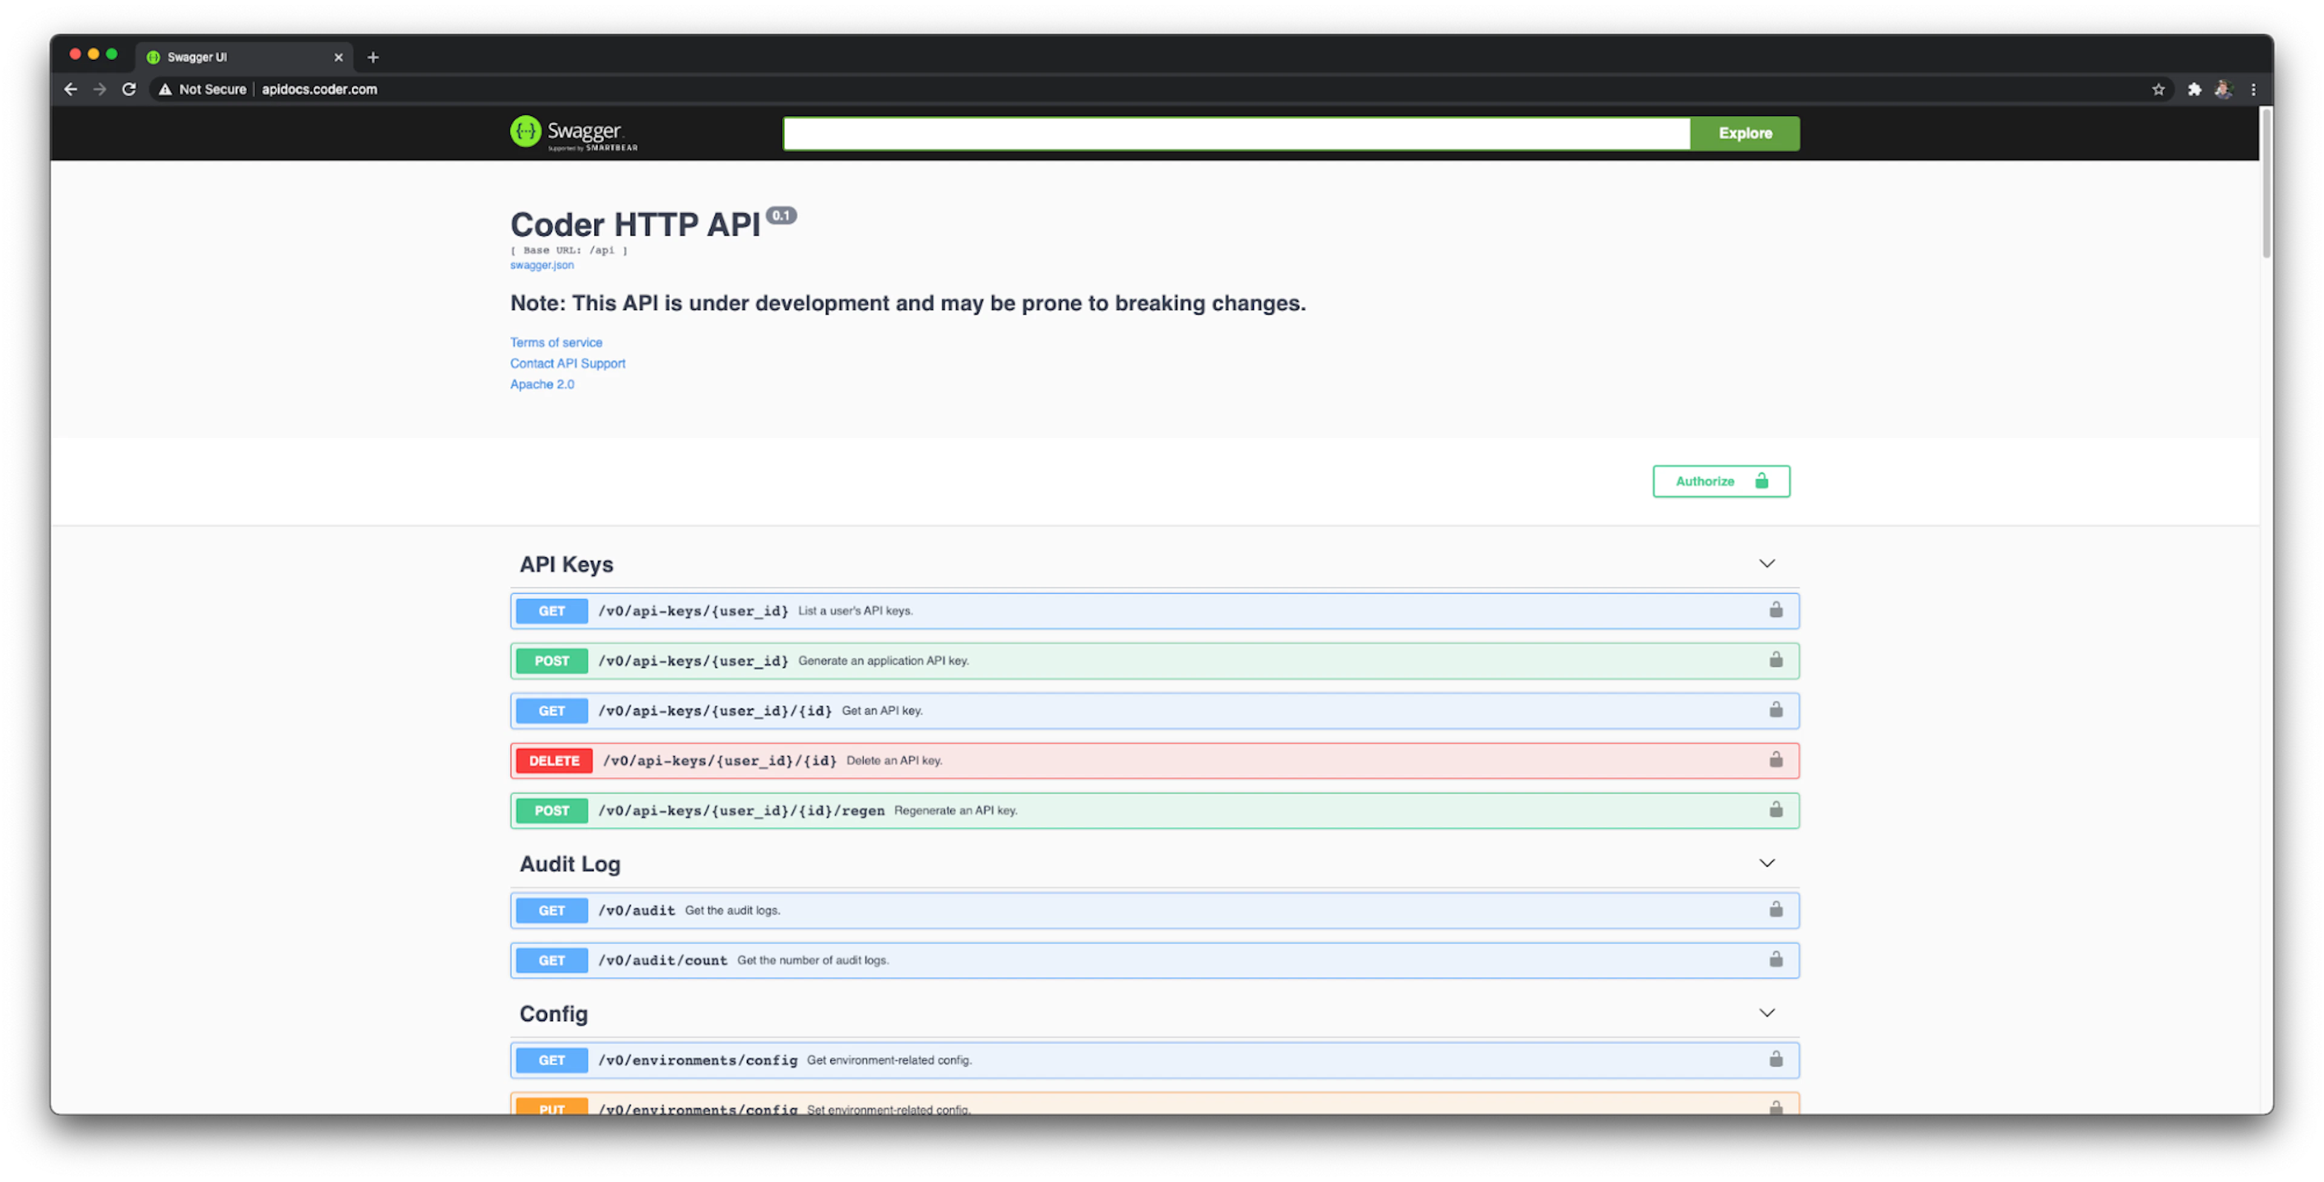Close the Swagger UI tab

(x=338, y=57)
